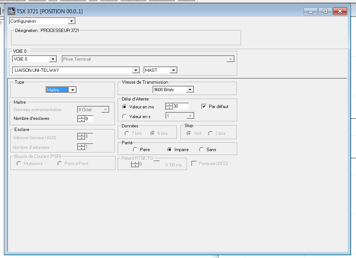
Task: Click the Délai d'Attente ms spinner
Action: coord(169,106)
